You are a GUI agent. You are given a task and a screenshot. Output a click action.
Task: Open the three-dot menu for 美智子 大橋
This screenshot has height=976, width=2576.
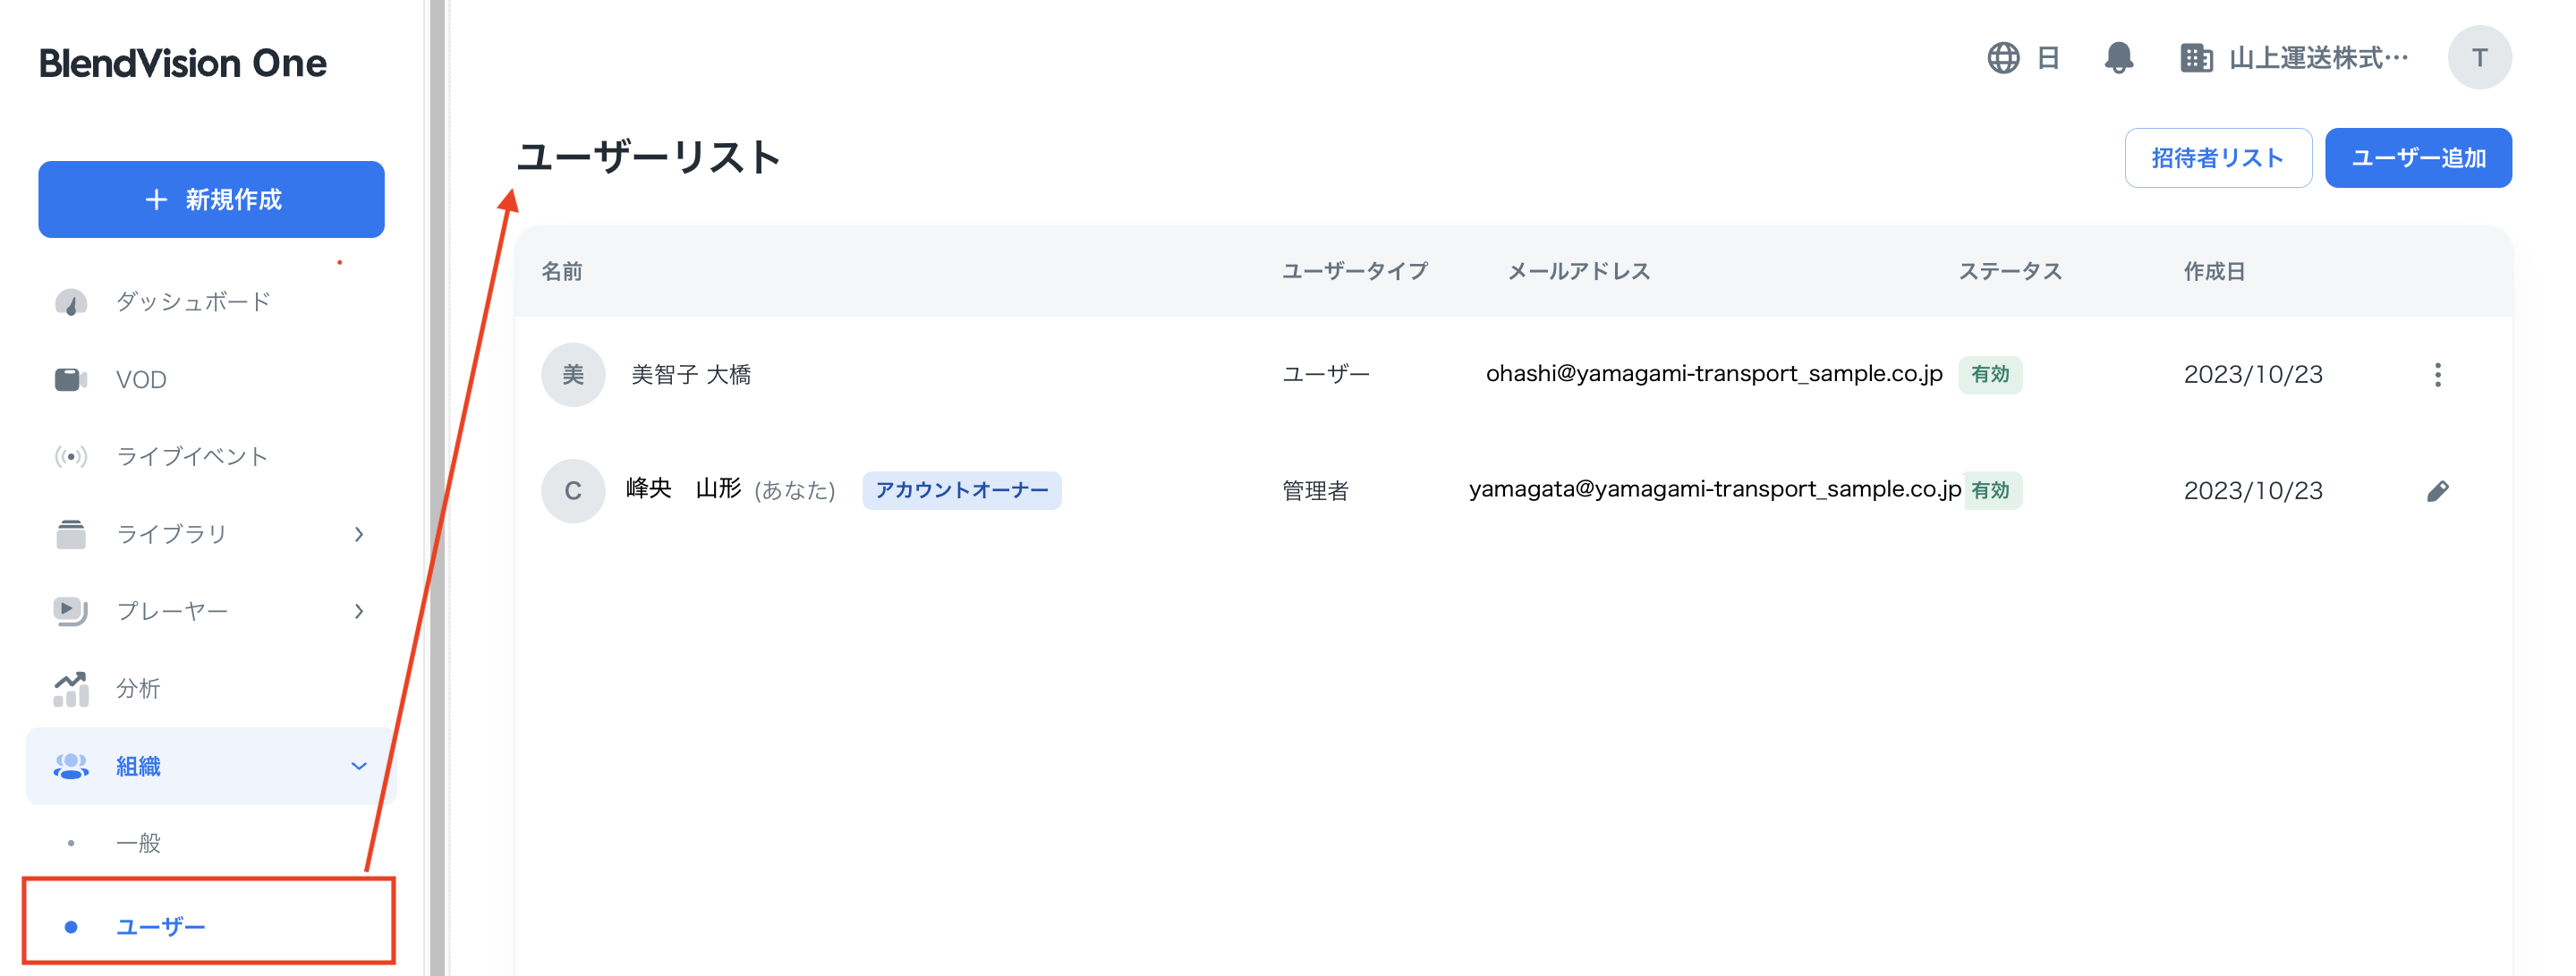pyautogui.click(x=2438, y=375)
